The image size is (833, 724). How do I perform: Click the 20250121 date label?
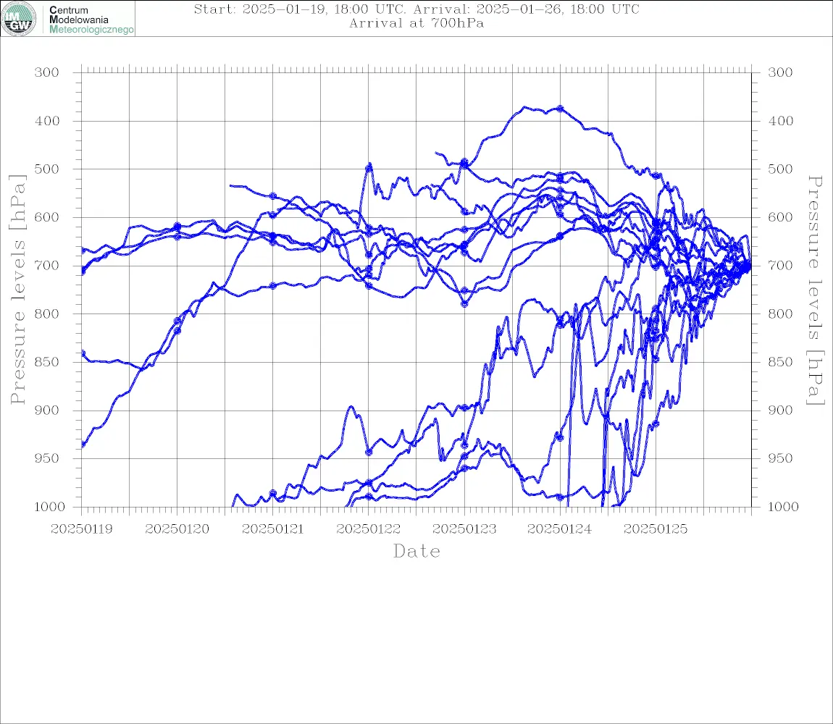273,529
